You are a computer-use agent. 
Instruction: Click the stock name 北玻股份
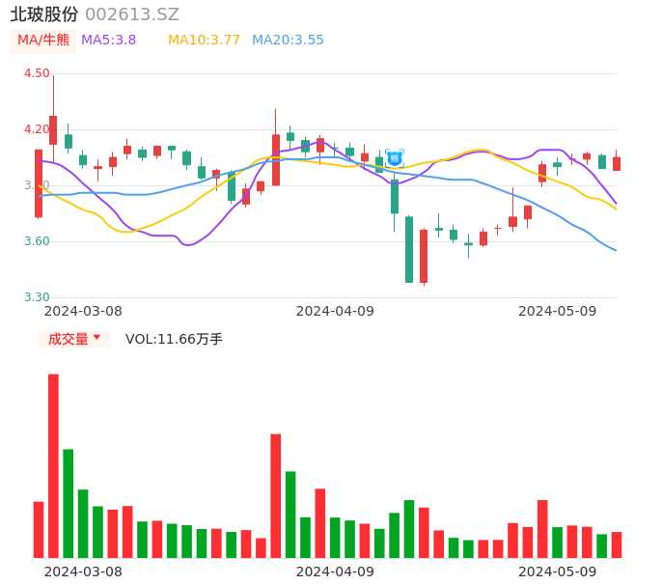(43, 14)
